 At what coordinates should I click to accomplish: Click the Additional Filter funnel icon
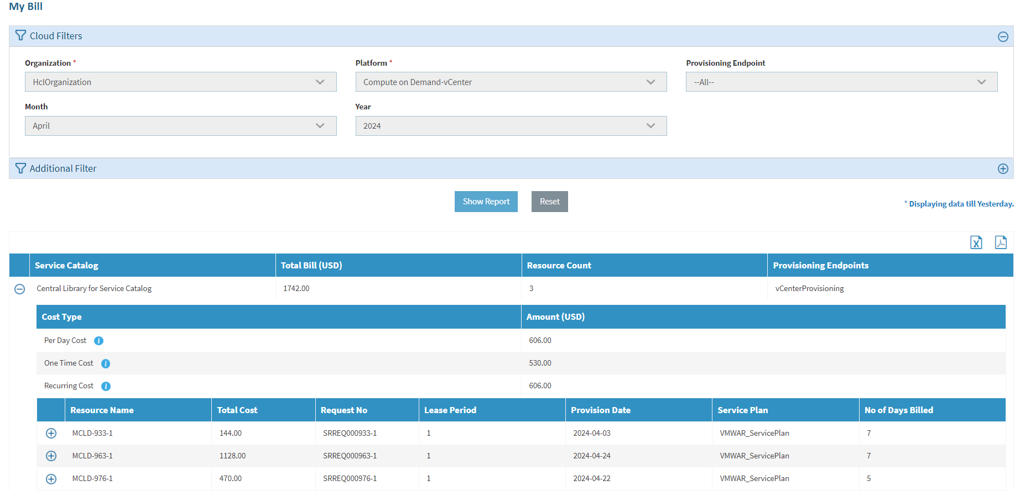pyautogui.click(x=20, y=168)
